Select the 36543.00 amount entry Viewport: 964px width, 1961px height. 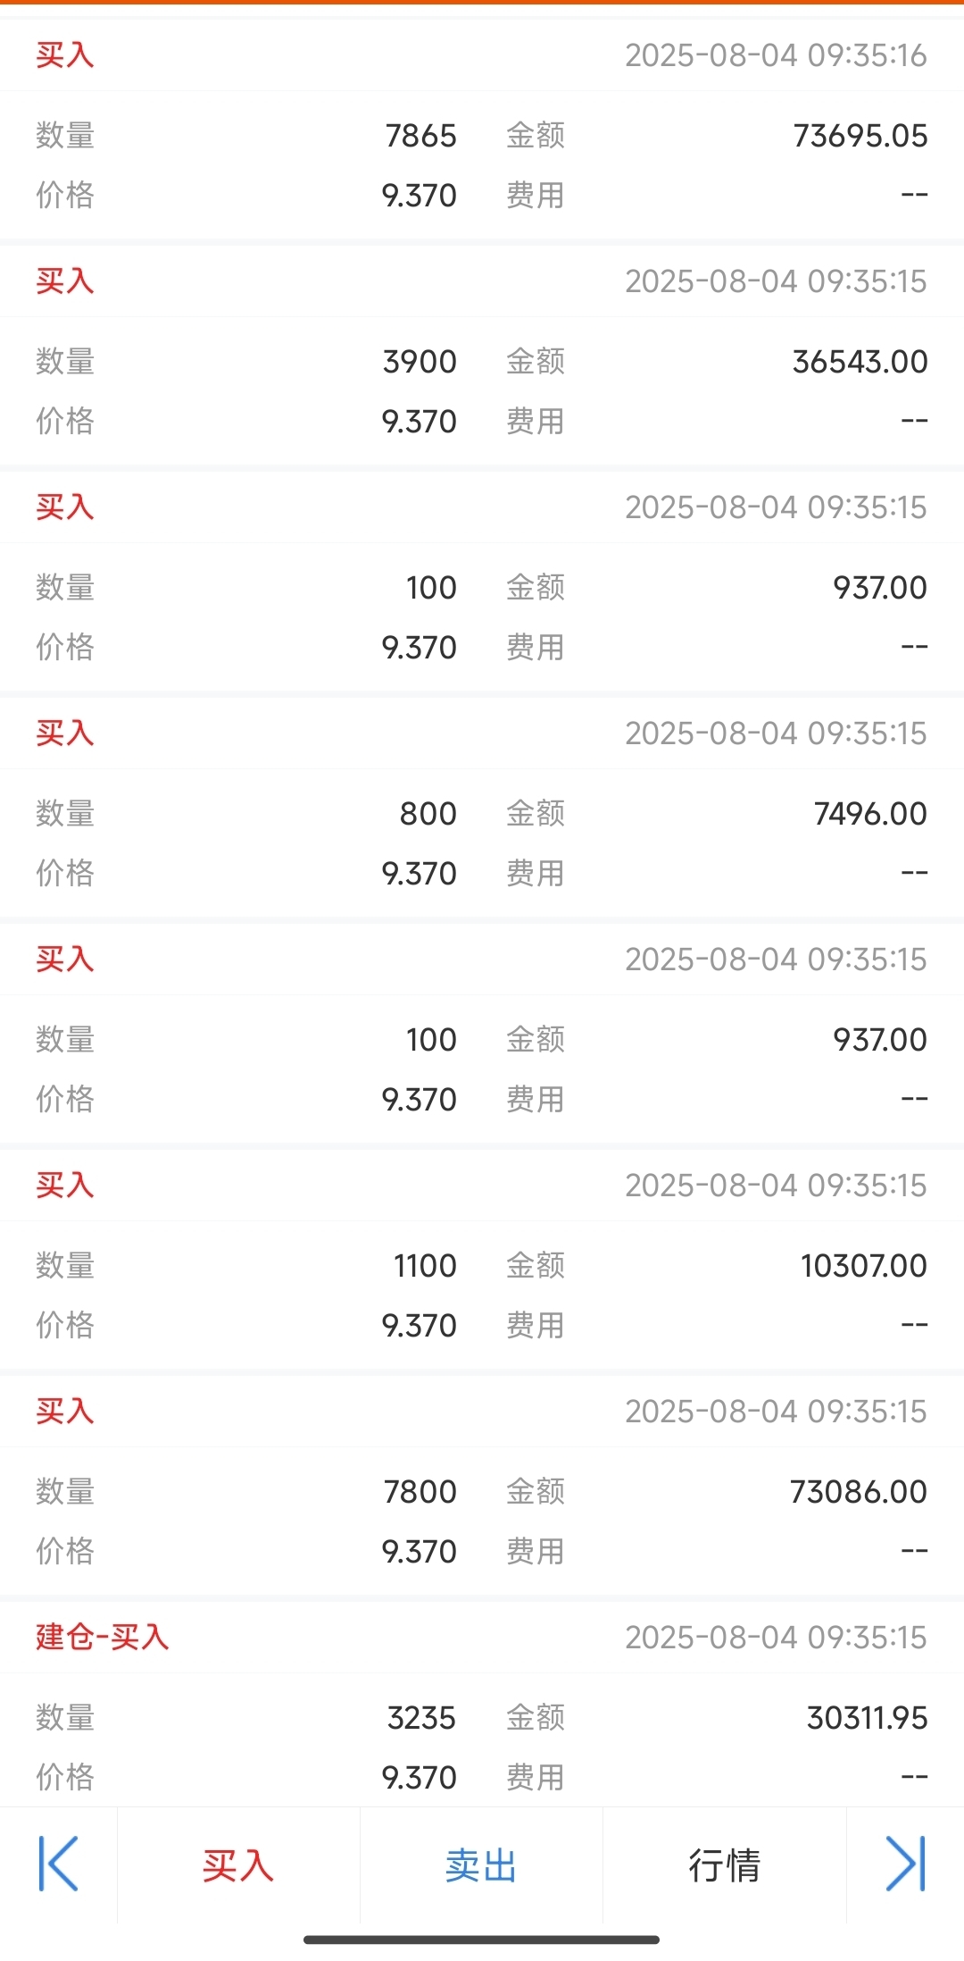[860, 362]
